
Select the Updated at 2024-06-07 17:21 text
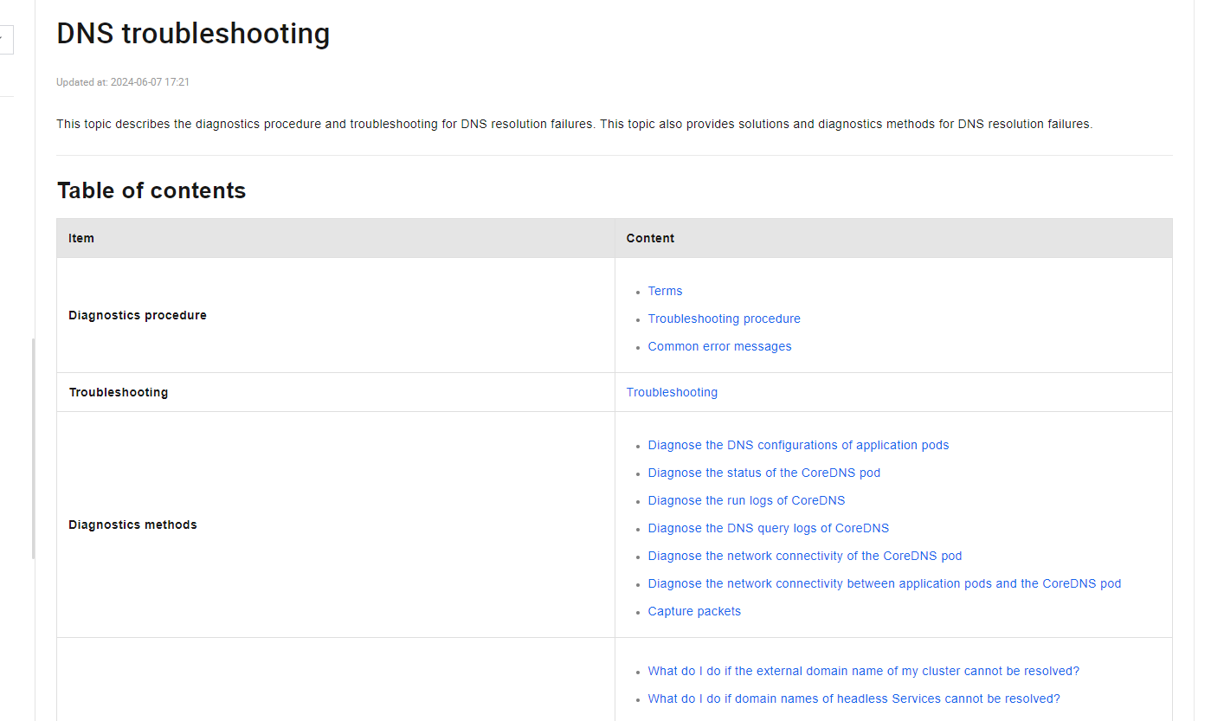[123, 82]
